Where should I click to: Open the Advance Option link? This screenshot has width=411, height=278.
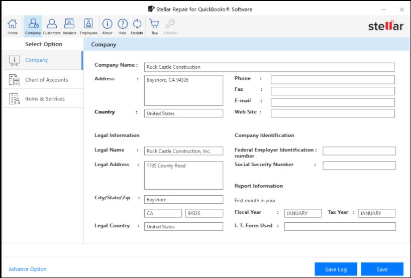pos(28,269)
